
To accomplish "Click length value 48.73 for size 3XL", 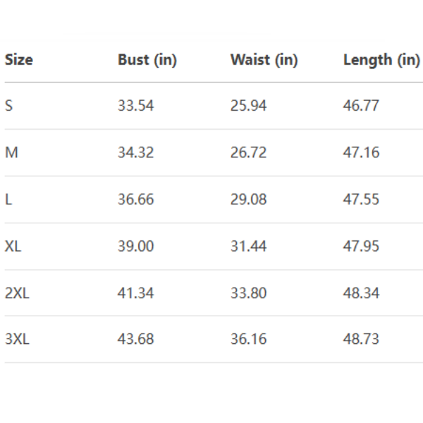I will point(361,339).
